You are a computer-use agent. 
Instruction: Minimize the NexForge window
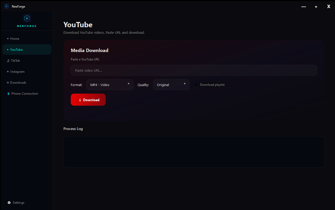click(304, 7)
